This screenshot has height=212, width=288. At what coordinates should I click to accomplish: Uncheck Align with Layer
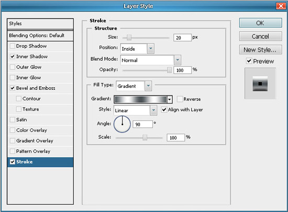pos(164,110)
